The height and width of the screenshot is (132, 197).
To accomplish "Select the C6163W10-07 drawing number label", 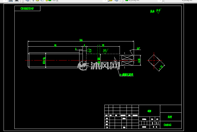I will [27, 8].
